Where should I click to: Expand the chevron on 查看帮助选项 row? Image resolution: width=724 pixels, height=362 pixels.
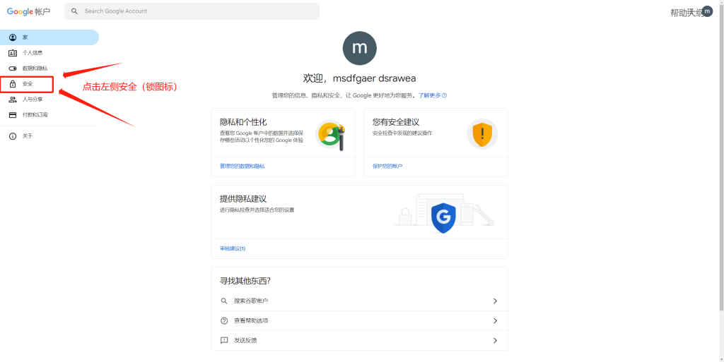(495, 320)
